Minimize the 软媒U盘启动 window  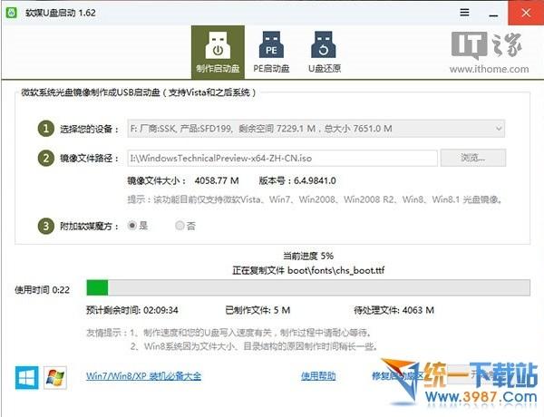coord(493,15)
